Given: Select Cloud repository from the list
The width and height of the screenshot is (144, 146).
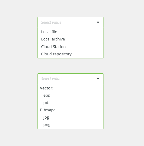Looking at the screenshot, I should click(70, 54).
